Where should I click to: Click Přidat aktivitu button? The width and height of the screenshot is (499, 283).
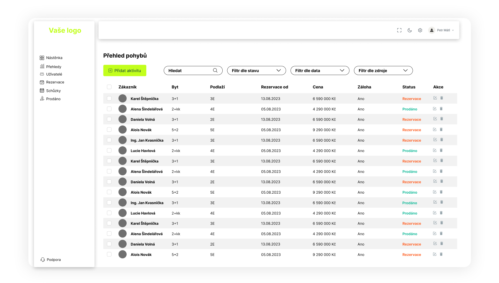click(125, 70)
